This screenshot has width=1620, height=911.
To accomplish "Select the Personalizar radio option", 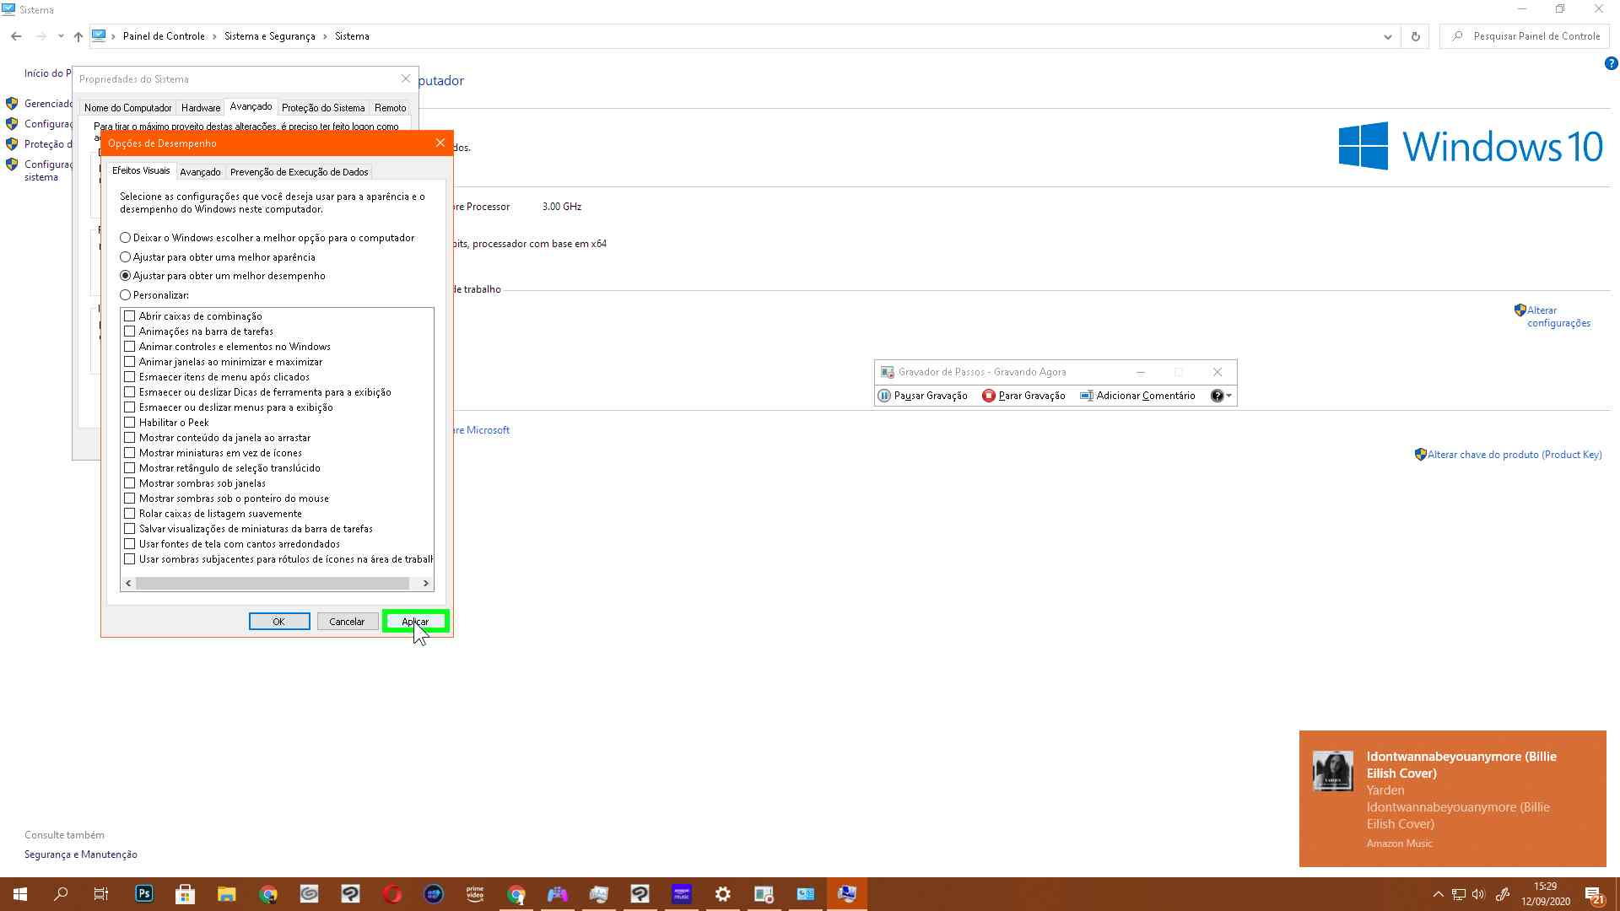I will (126, 295).
